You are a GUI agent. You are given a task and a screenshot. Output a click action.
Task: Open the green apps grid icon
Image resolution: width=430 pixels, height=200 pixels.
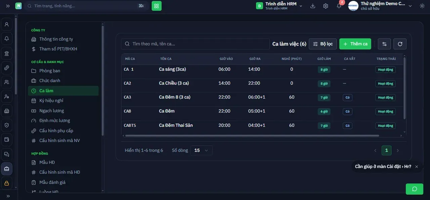click(x=157, y=6)
